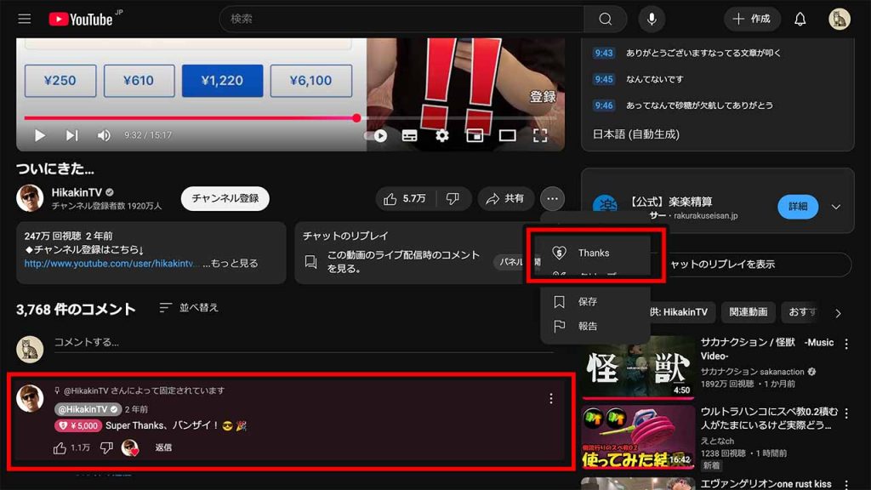Expand the 楽楽精算 ad chevron

[835, 207]
